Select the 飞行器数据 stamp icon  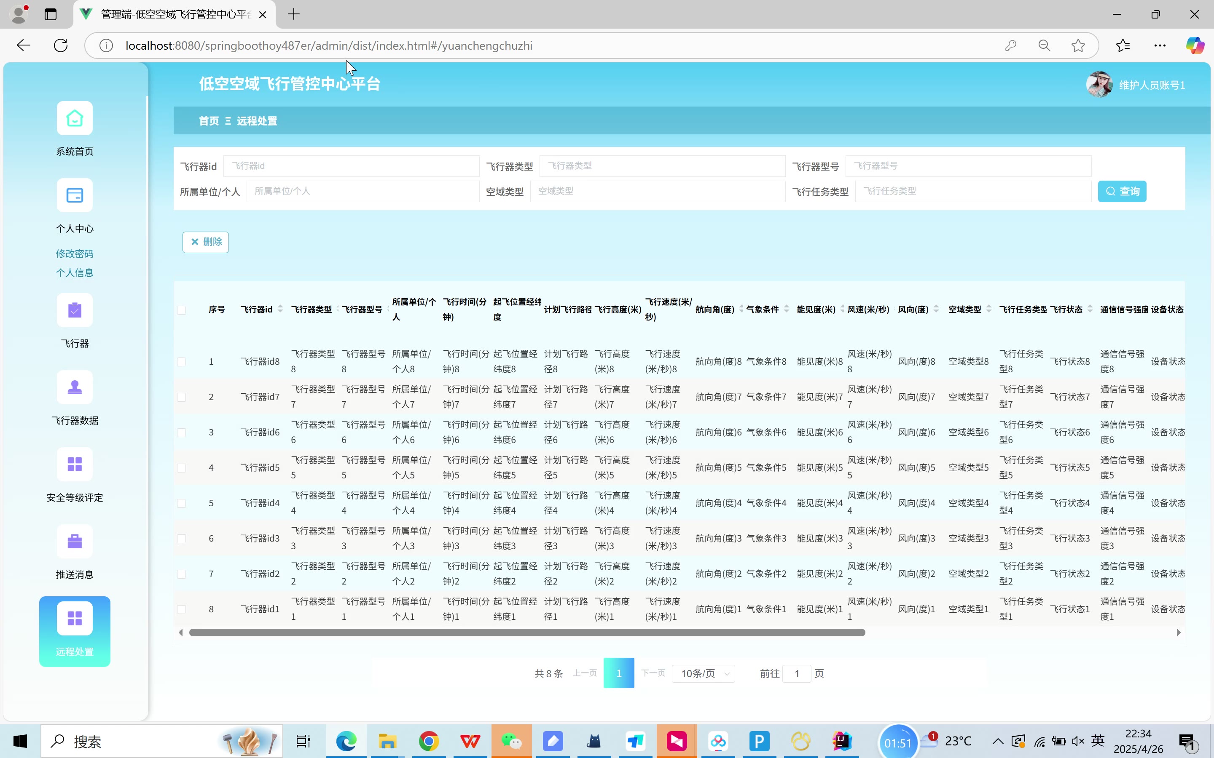[74, 387]
